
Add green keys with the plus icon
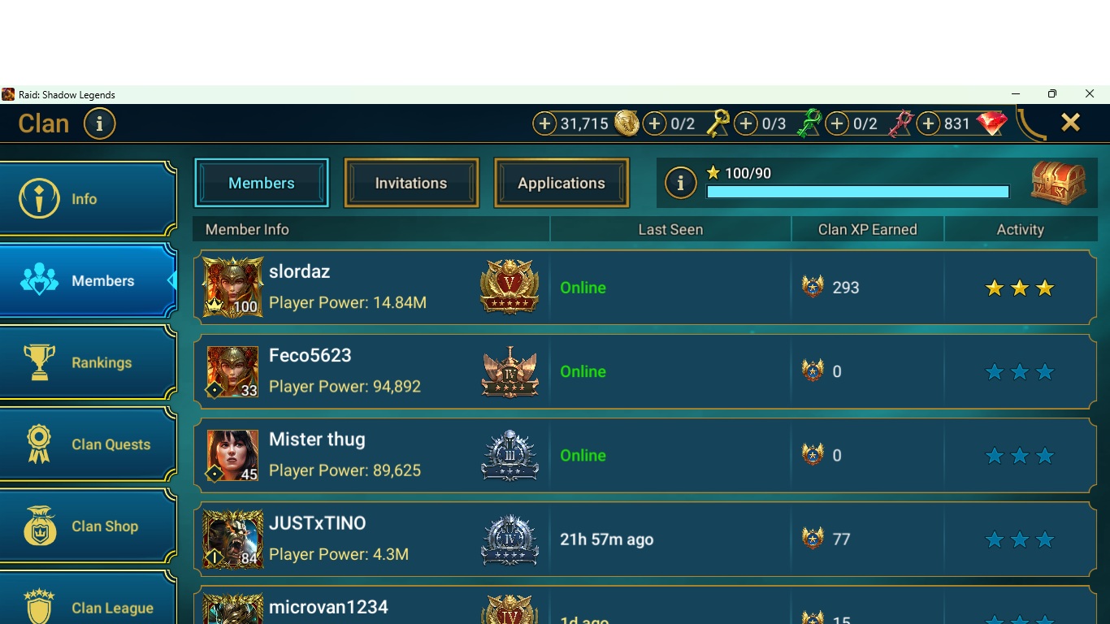746,123
